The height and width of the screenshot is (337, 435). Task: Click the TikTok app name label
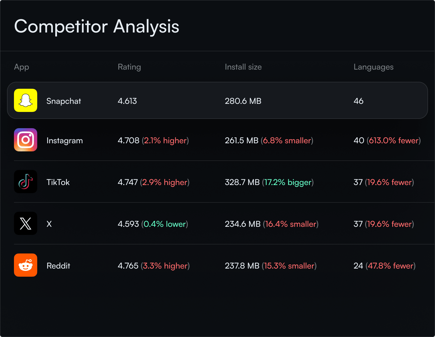(58, 182)
